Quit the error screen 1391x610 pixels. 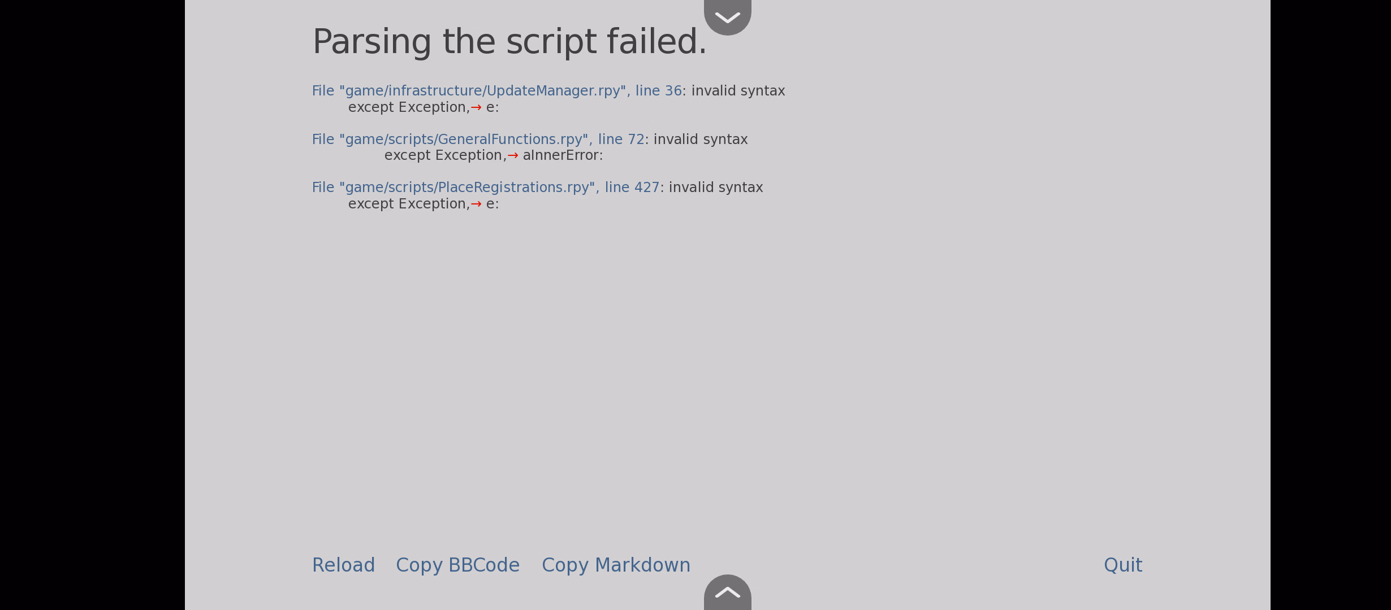(1123, 565)
